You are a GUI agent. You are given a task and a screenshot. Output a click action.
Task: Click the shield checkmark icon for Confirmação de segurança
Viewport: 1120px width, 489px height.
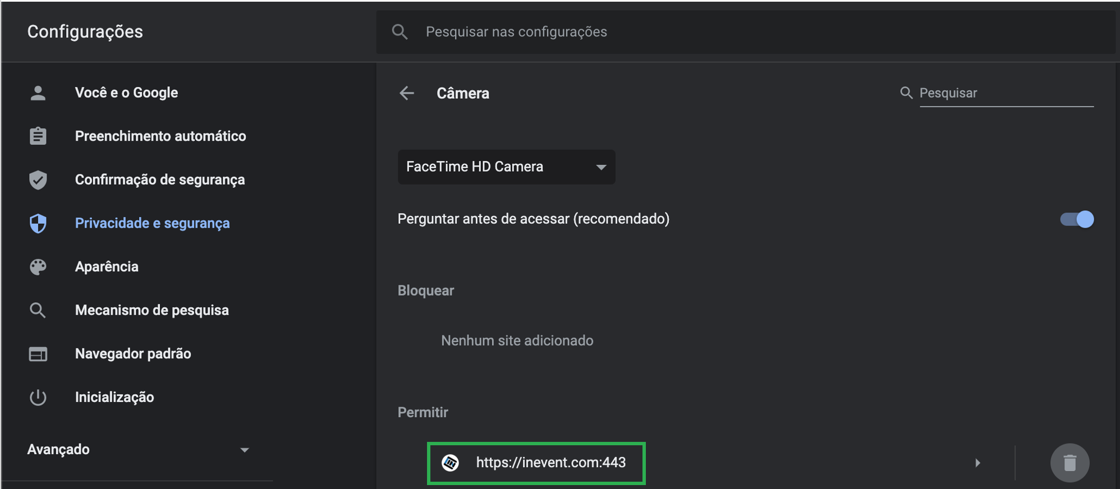(38, 179)
